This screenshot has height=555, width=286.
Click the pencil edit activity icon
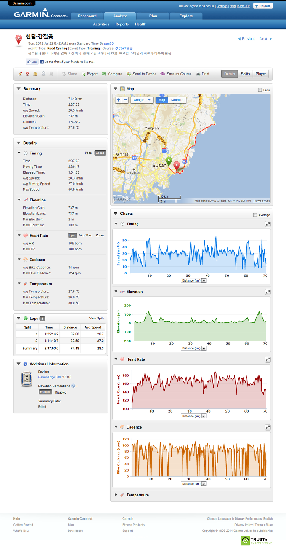[x=20, y=74]
